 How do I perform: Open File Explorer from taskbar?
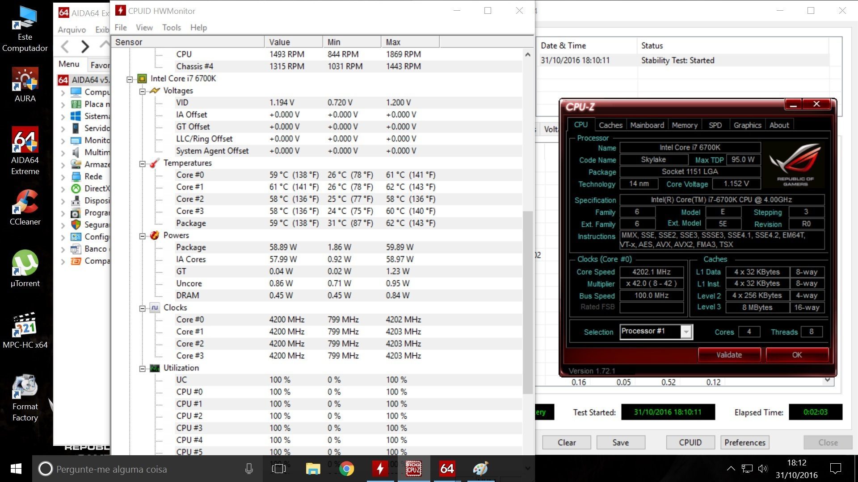313,469
